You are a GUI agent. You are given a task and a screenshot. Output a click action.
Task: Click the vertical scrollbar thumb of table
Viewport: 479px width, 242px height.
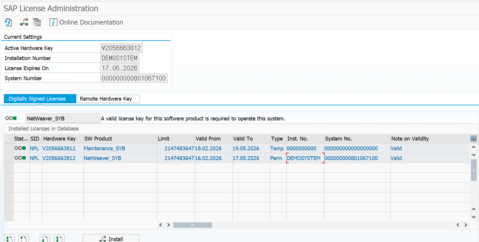(474, 170)
